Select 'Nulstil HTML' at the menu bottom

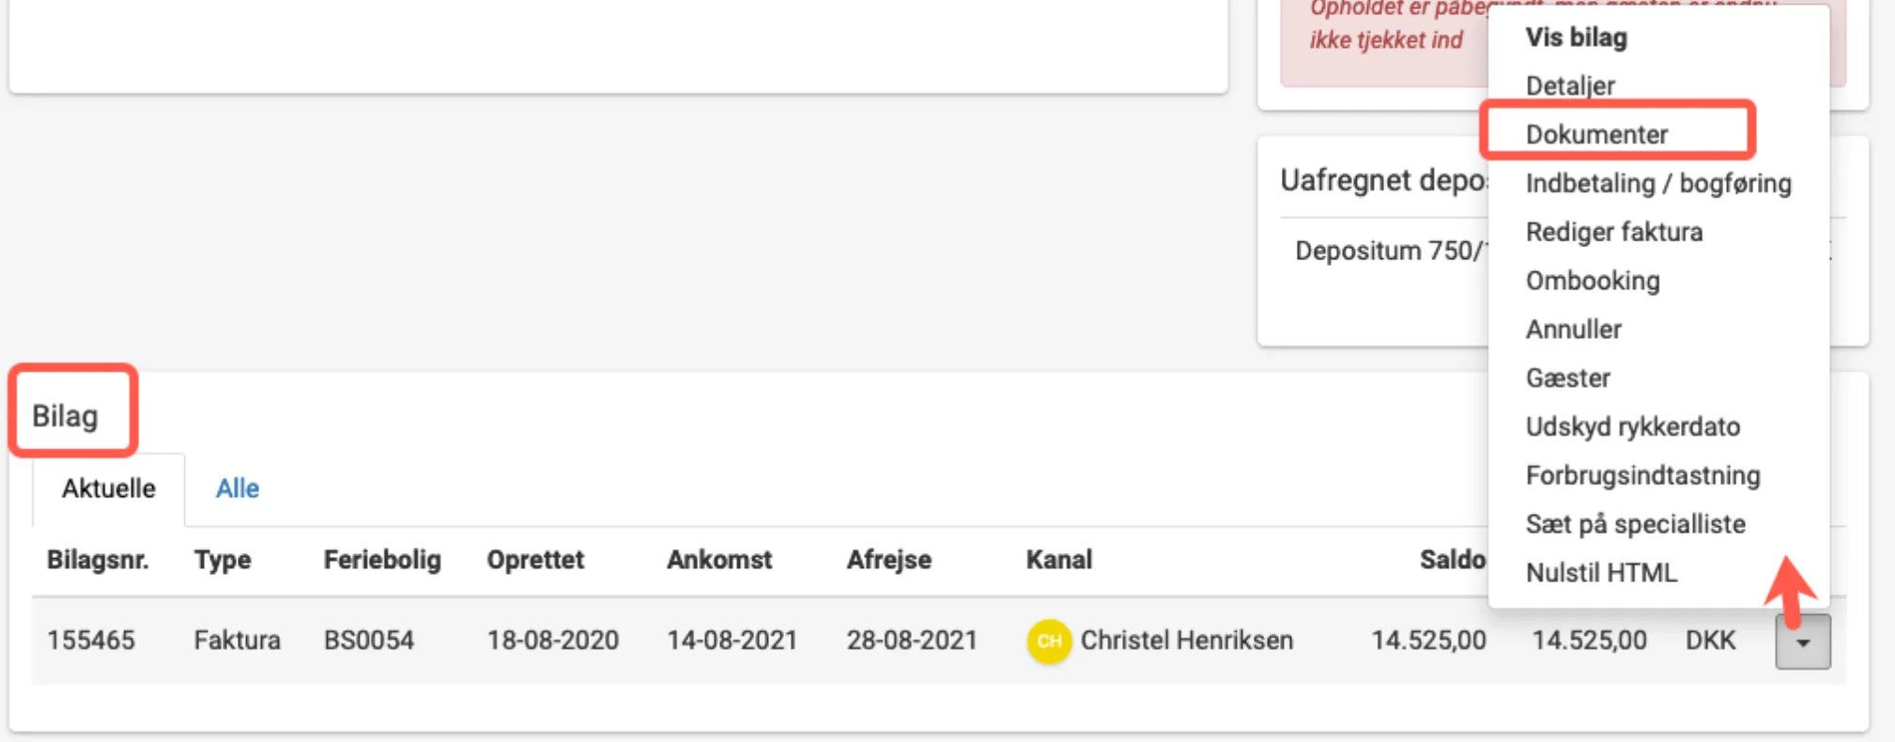pos(1602,573)
